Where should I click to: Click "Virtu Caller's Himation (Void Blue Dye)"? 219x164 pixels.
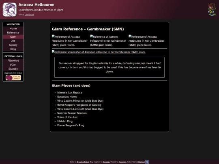80,101
